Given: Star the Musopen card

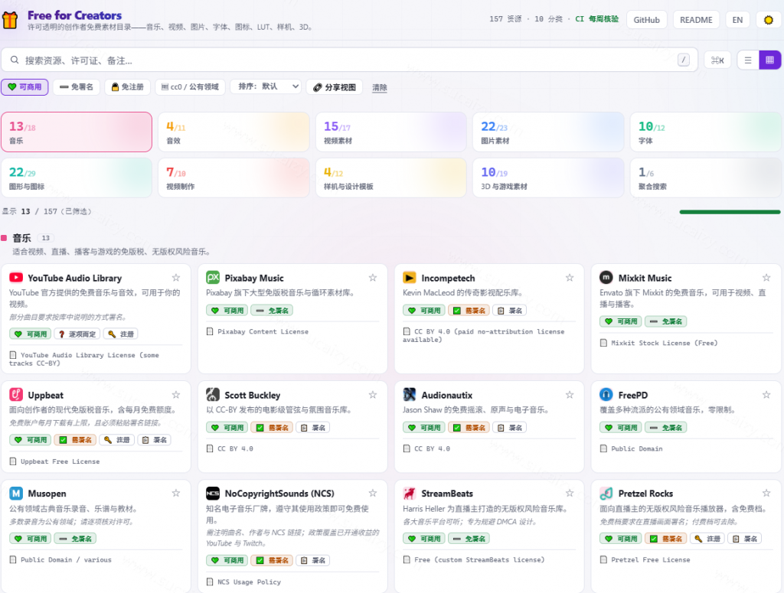Looking at the screenshot, I should [x=176, y=493].
